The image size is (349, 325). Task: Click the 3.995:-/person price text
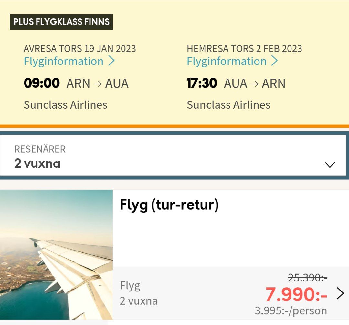coord(291,310)
